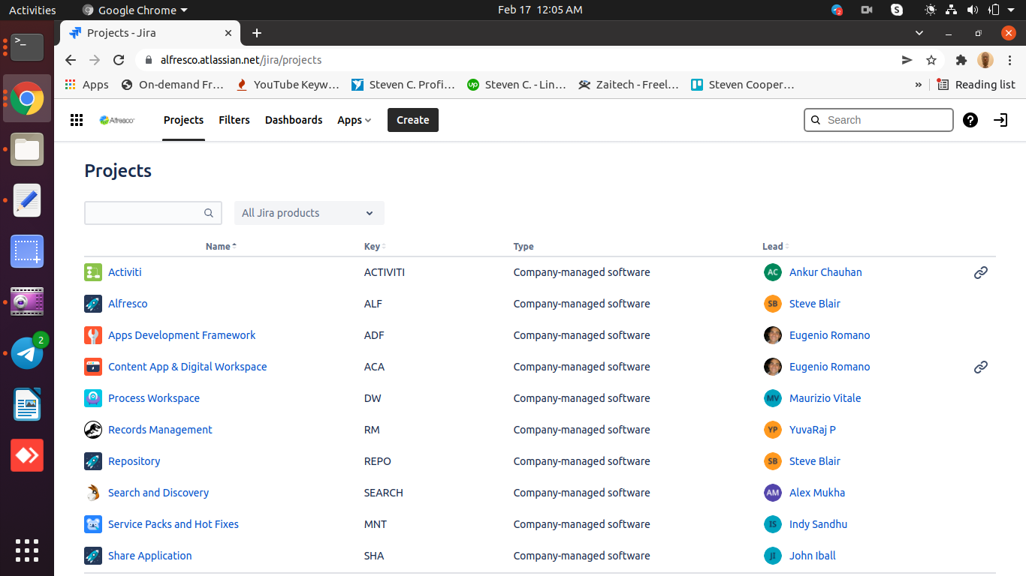
Task: Click the share/send icon in address bar
Action: tap(907, 60)
